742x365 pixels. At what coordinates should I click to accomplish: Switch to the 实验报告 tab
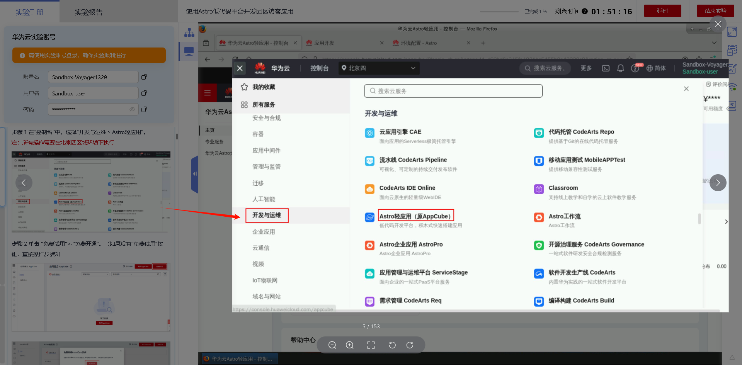click(89, 12)
